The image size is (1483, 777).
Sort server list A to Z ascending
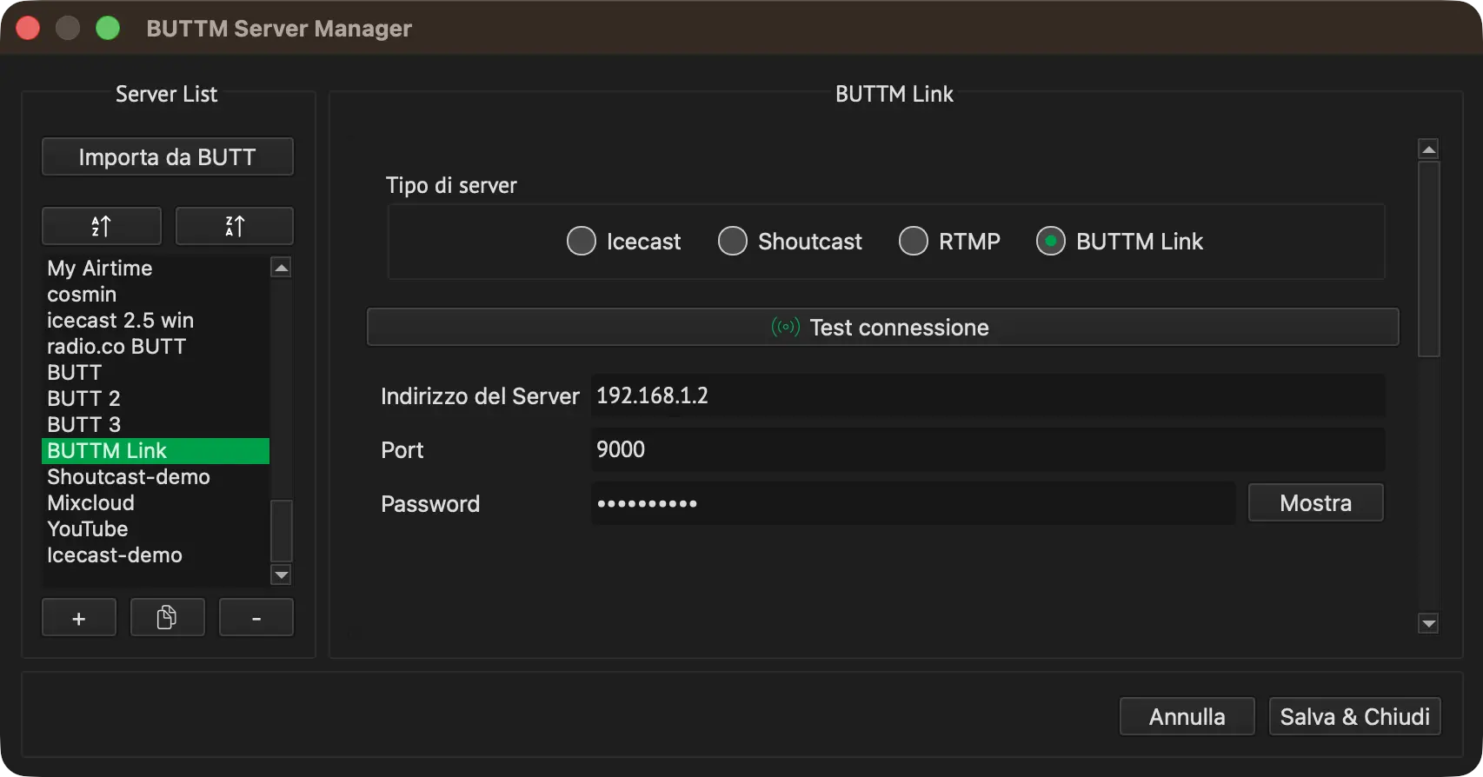pos(102,226)
